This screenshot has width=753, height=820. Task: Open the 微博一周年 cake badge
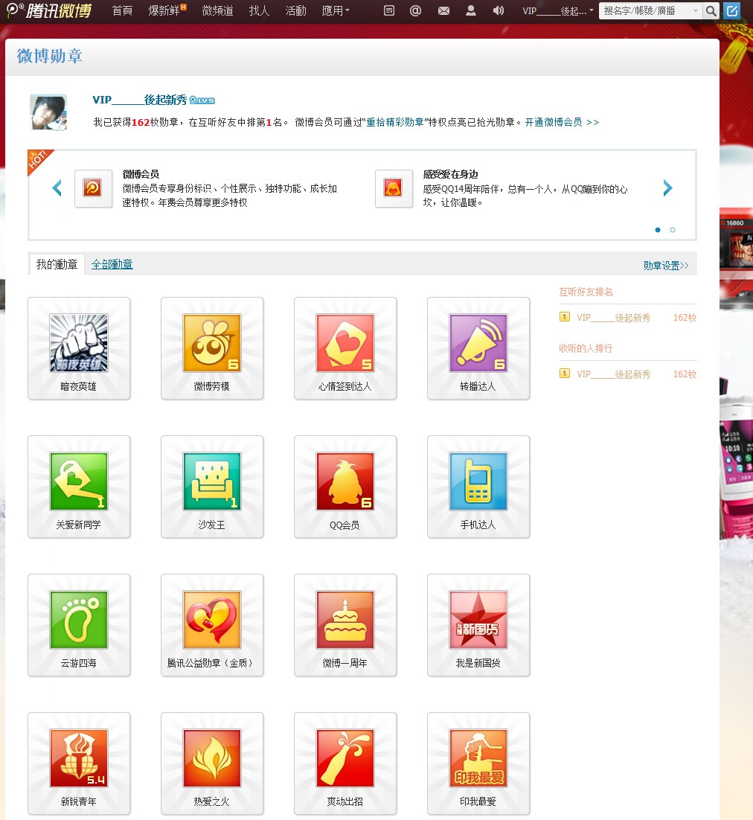[345, 620]
